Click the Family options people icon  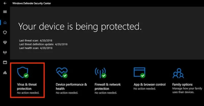[178, 73]
